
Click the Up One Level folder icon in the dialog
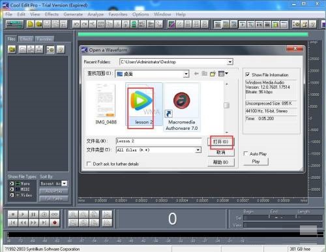[x=204, y=74]
